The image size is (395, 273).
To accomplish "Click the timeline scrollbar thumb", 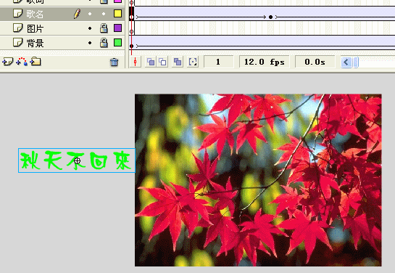I will pos(356,62).
